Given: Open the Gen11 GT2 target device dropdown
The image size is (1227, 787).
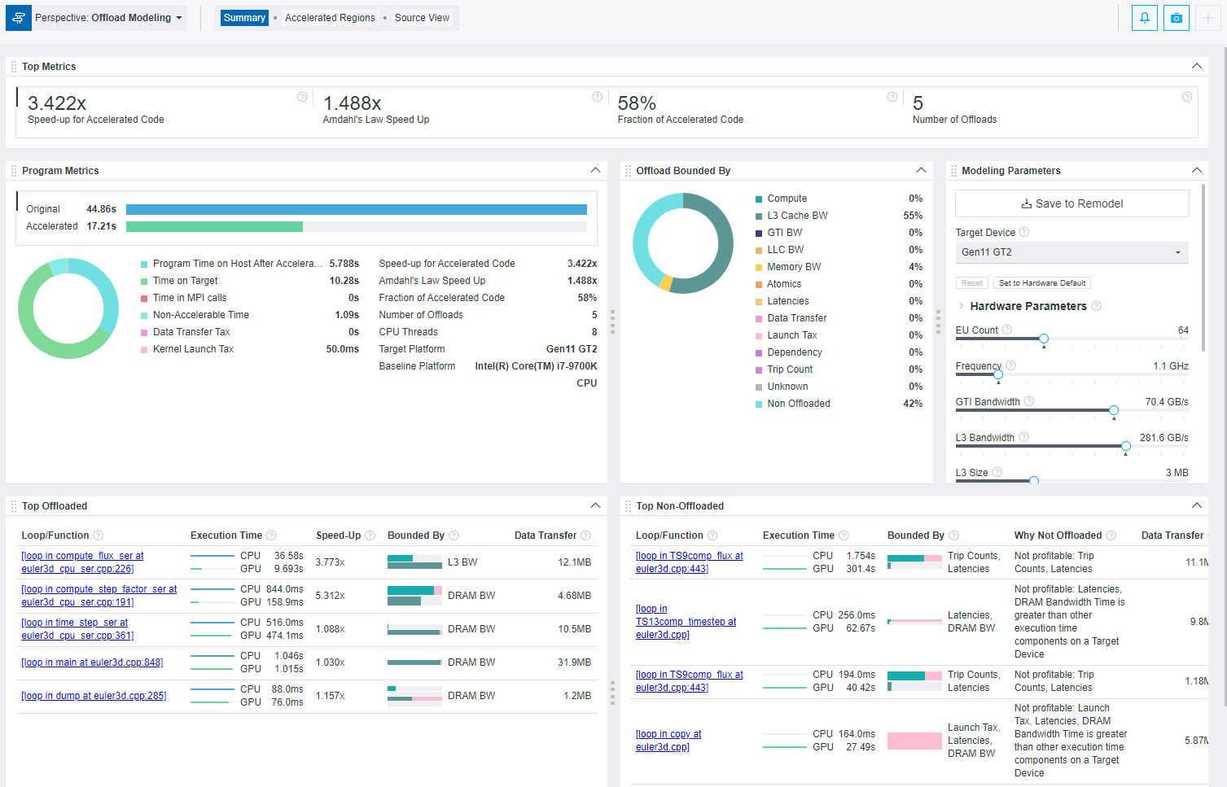Looking at the screenshot, I should pos(1071,252).
